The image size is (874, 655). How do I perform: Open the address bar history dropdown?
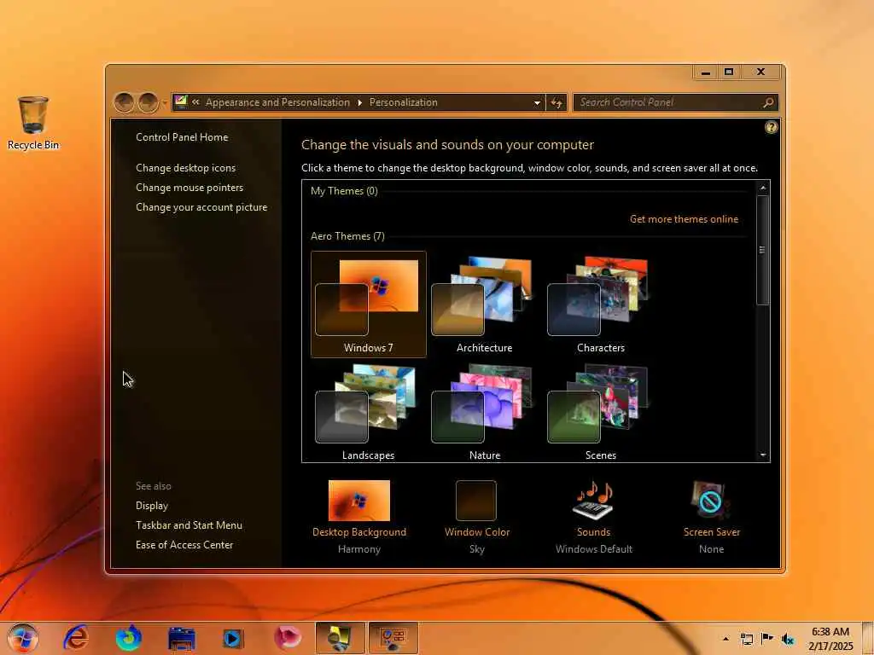(537, 103)
